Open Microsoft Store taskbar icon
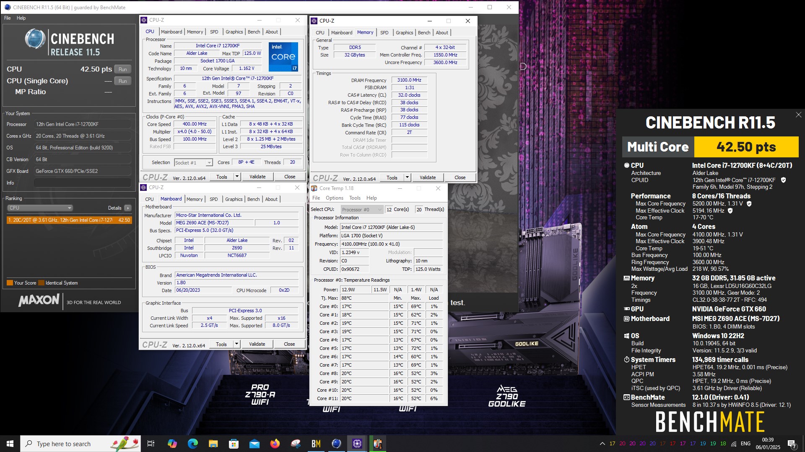Screen dimensions: 805x452 point(234,444)
